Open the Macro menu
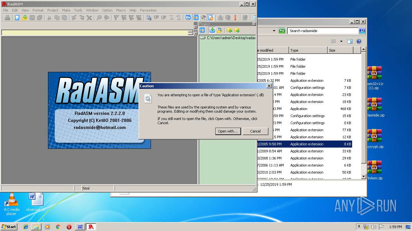The height and width of the screenshot is (231, 412). pyautogui.click(x=121, y=10)
